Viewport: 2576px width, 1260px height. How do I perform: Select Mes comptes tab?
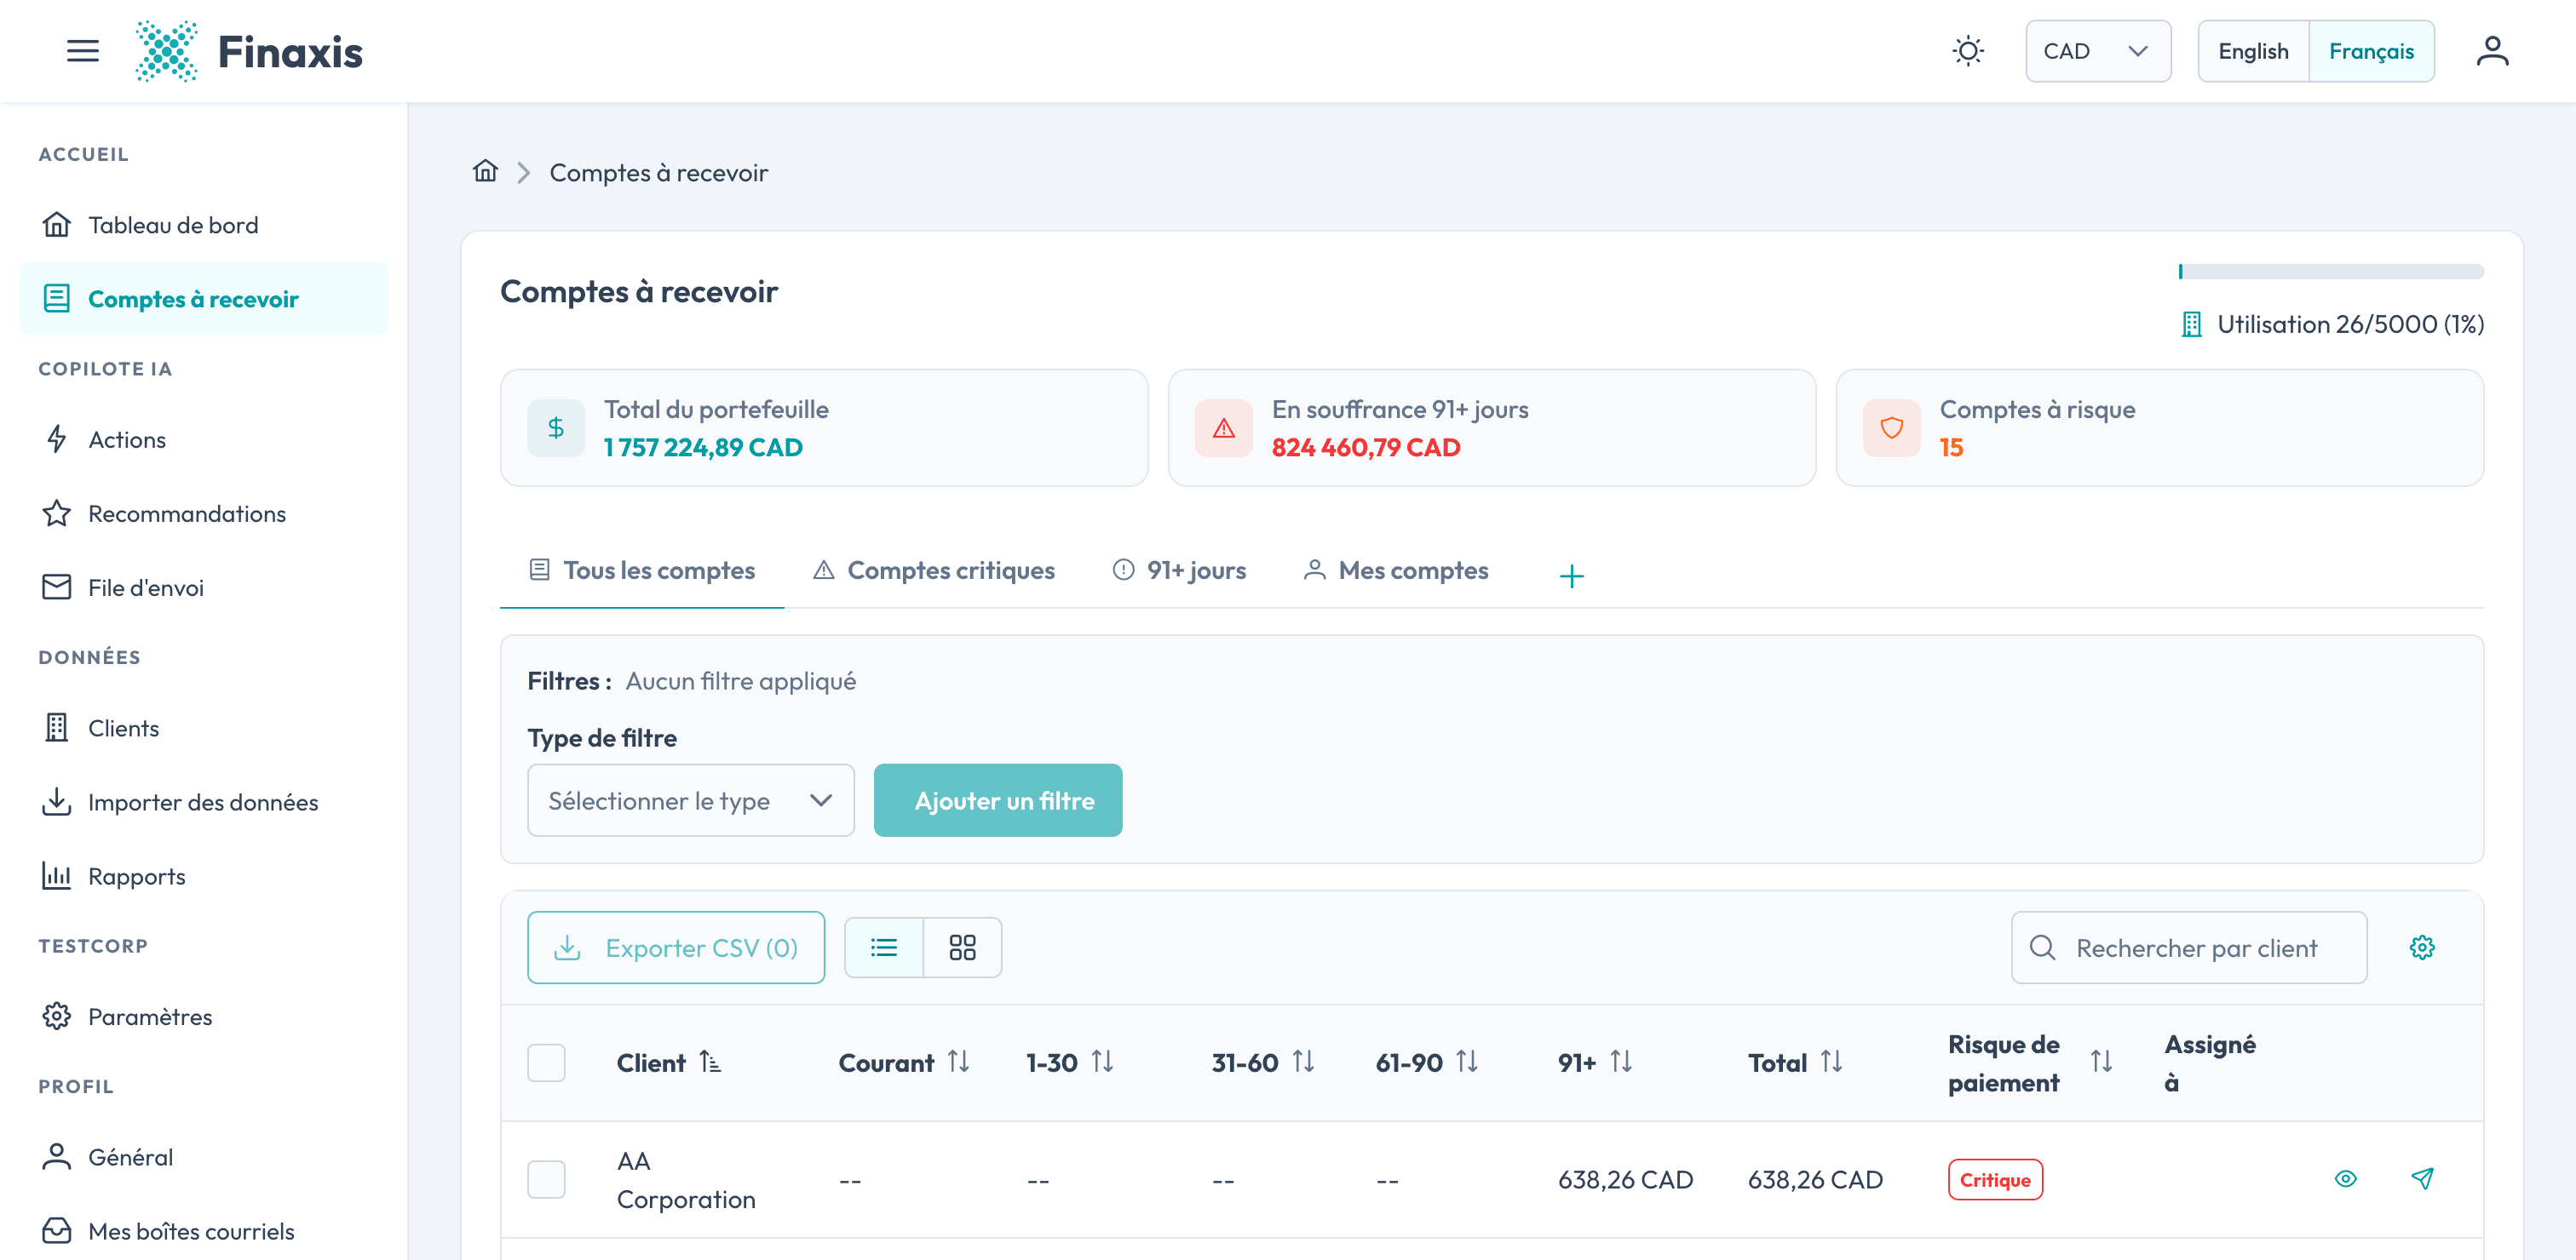click(1396, 570)
